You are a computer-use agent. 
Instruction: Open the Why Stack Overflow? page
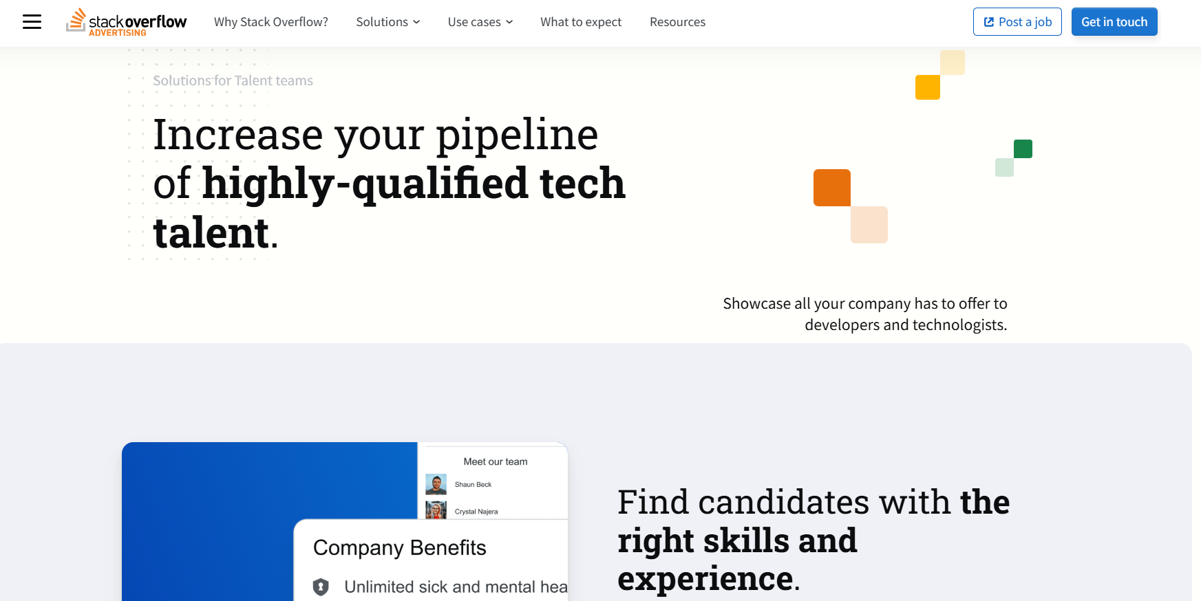[271, 22]
